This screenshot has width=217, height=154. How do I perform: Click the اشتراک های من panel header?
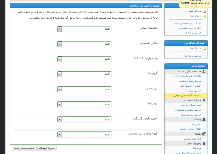pyautogui.click(x=186, y=43)
